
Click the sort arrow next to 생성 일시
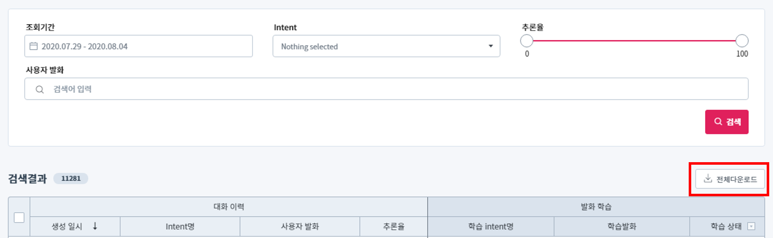click(x=95, y=226)
